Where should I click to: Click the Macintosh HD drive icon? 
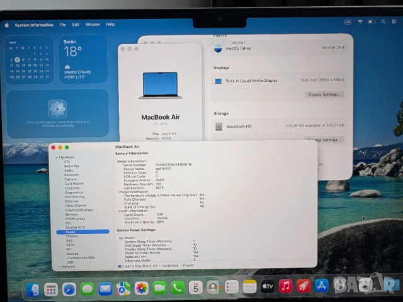click(x=219, y=126)
